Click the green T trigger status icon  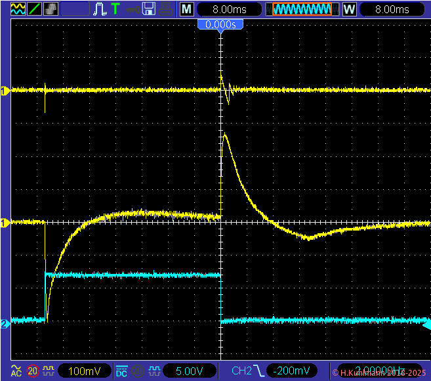[x=116, y=9]
